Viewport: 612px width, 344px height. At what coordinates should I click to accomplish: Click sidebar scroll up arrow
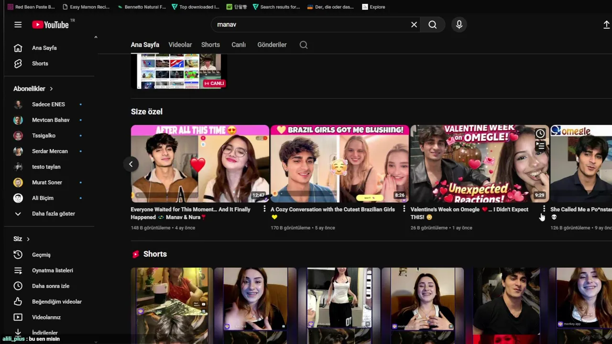pos(96,37)
